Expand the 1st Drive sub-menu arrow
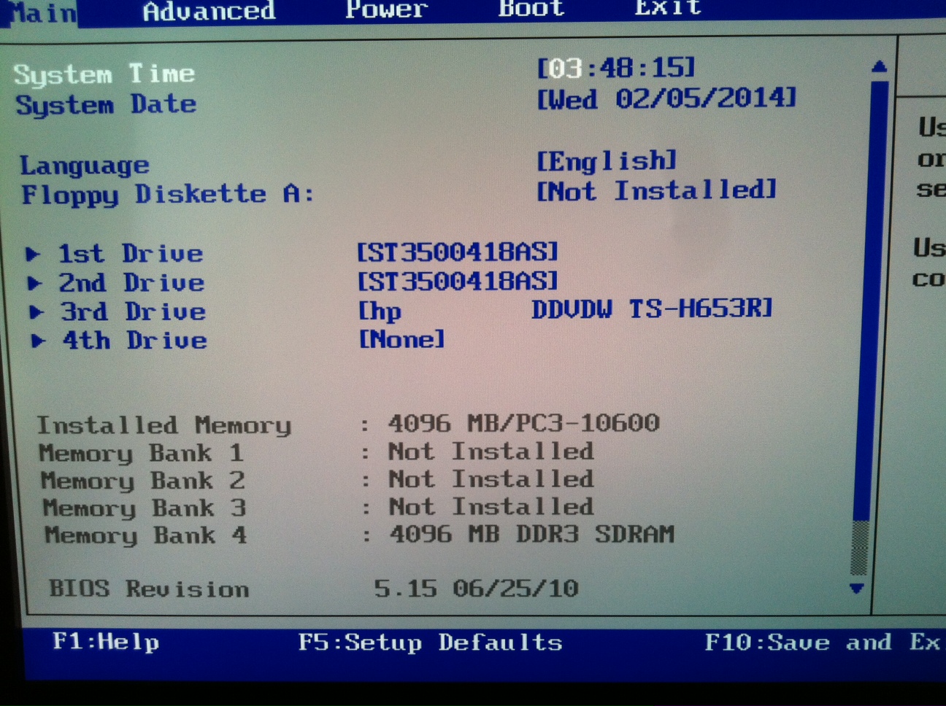This screenshot has height=706, width=946. [34, 253]
